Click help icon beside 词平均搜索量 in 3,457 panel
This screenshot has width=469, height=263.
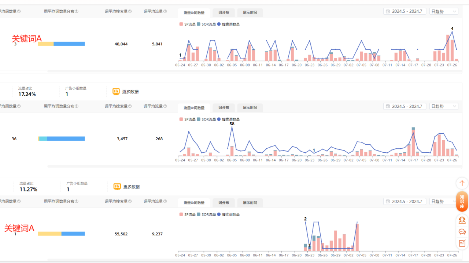[130, 106]
